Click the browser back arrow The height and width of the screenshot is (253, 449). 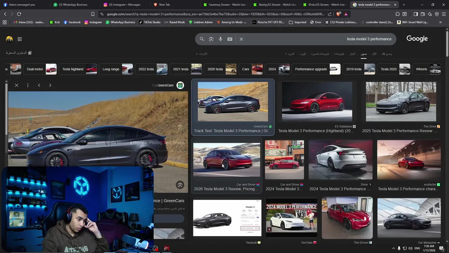click(x=5, y=14)
